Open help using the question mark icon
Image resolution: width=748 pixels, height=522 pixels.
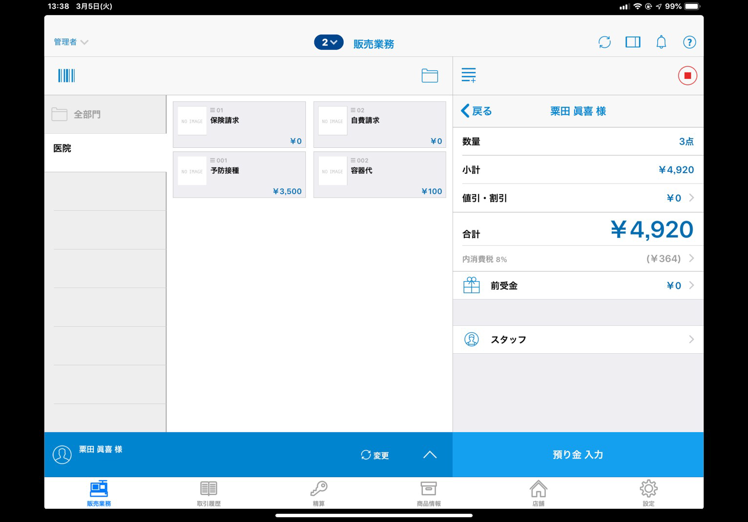pyautogui.click(x=689, y=42)
